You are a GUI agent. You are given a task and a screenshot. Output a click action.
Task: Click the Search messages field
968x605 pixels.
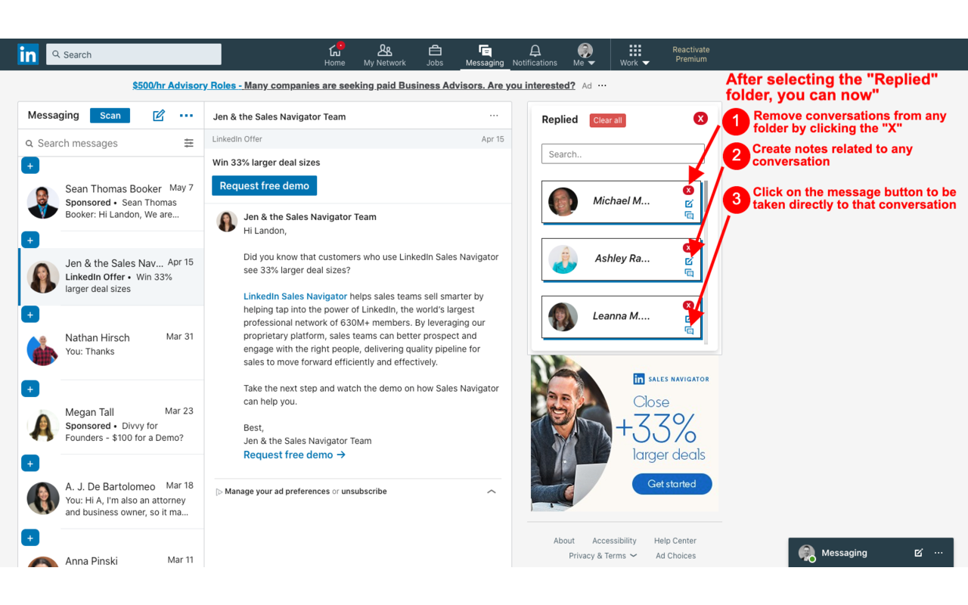coord(102,143)
